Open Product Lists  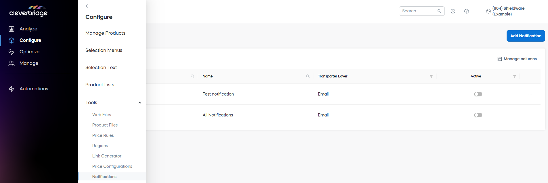pyautogui.click(x=100, y=85)
